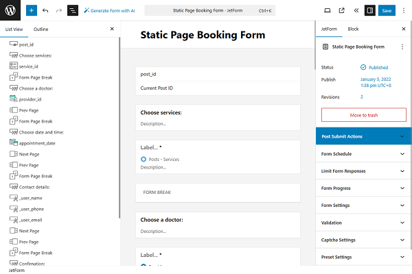Edit the Choose a doctor: heading
This screenshot has width=412, height=274.
[161, 220]
